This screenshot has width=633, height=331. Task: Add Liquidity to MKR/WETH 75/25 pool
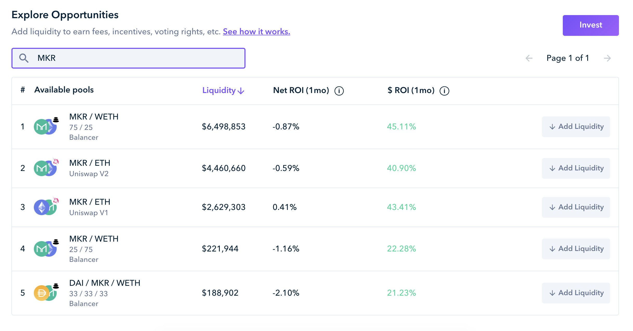pyautogui.click(x=576, y=127)
